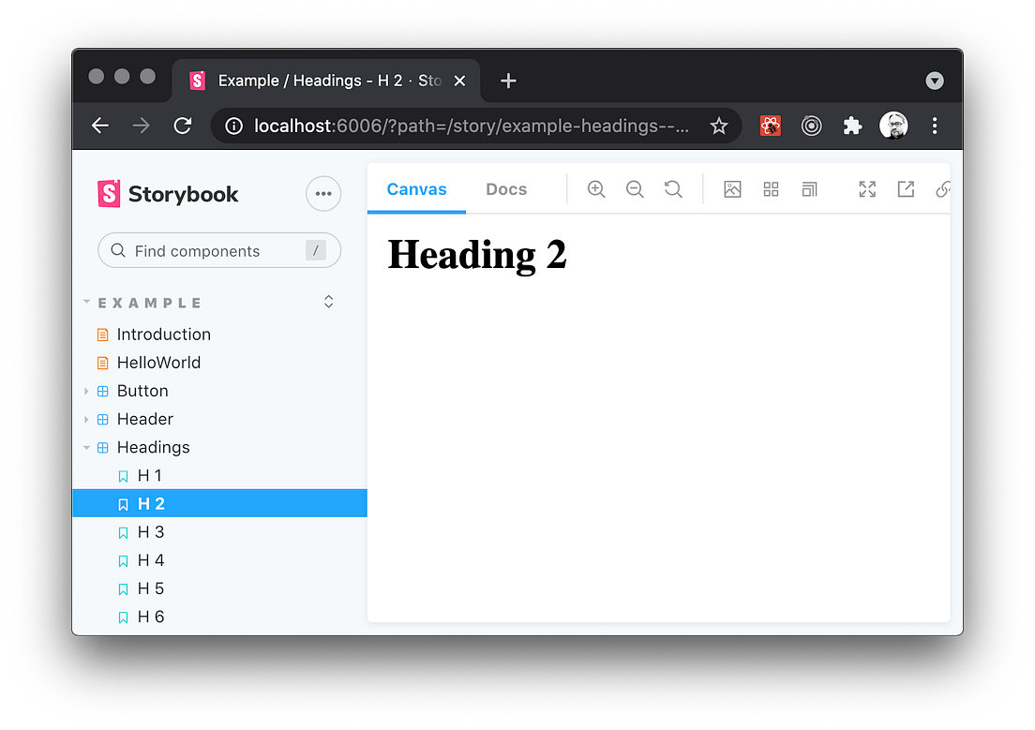Zoom out the canvas preview
The width and height of the screenshot is (1035, 730).
[635, 188]
